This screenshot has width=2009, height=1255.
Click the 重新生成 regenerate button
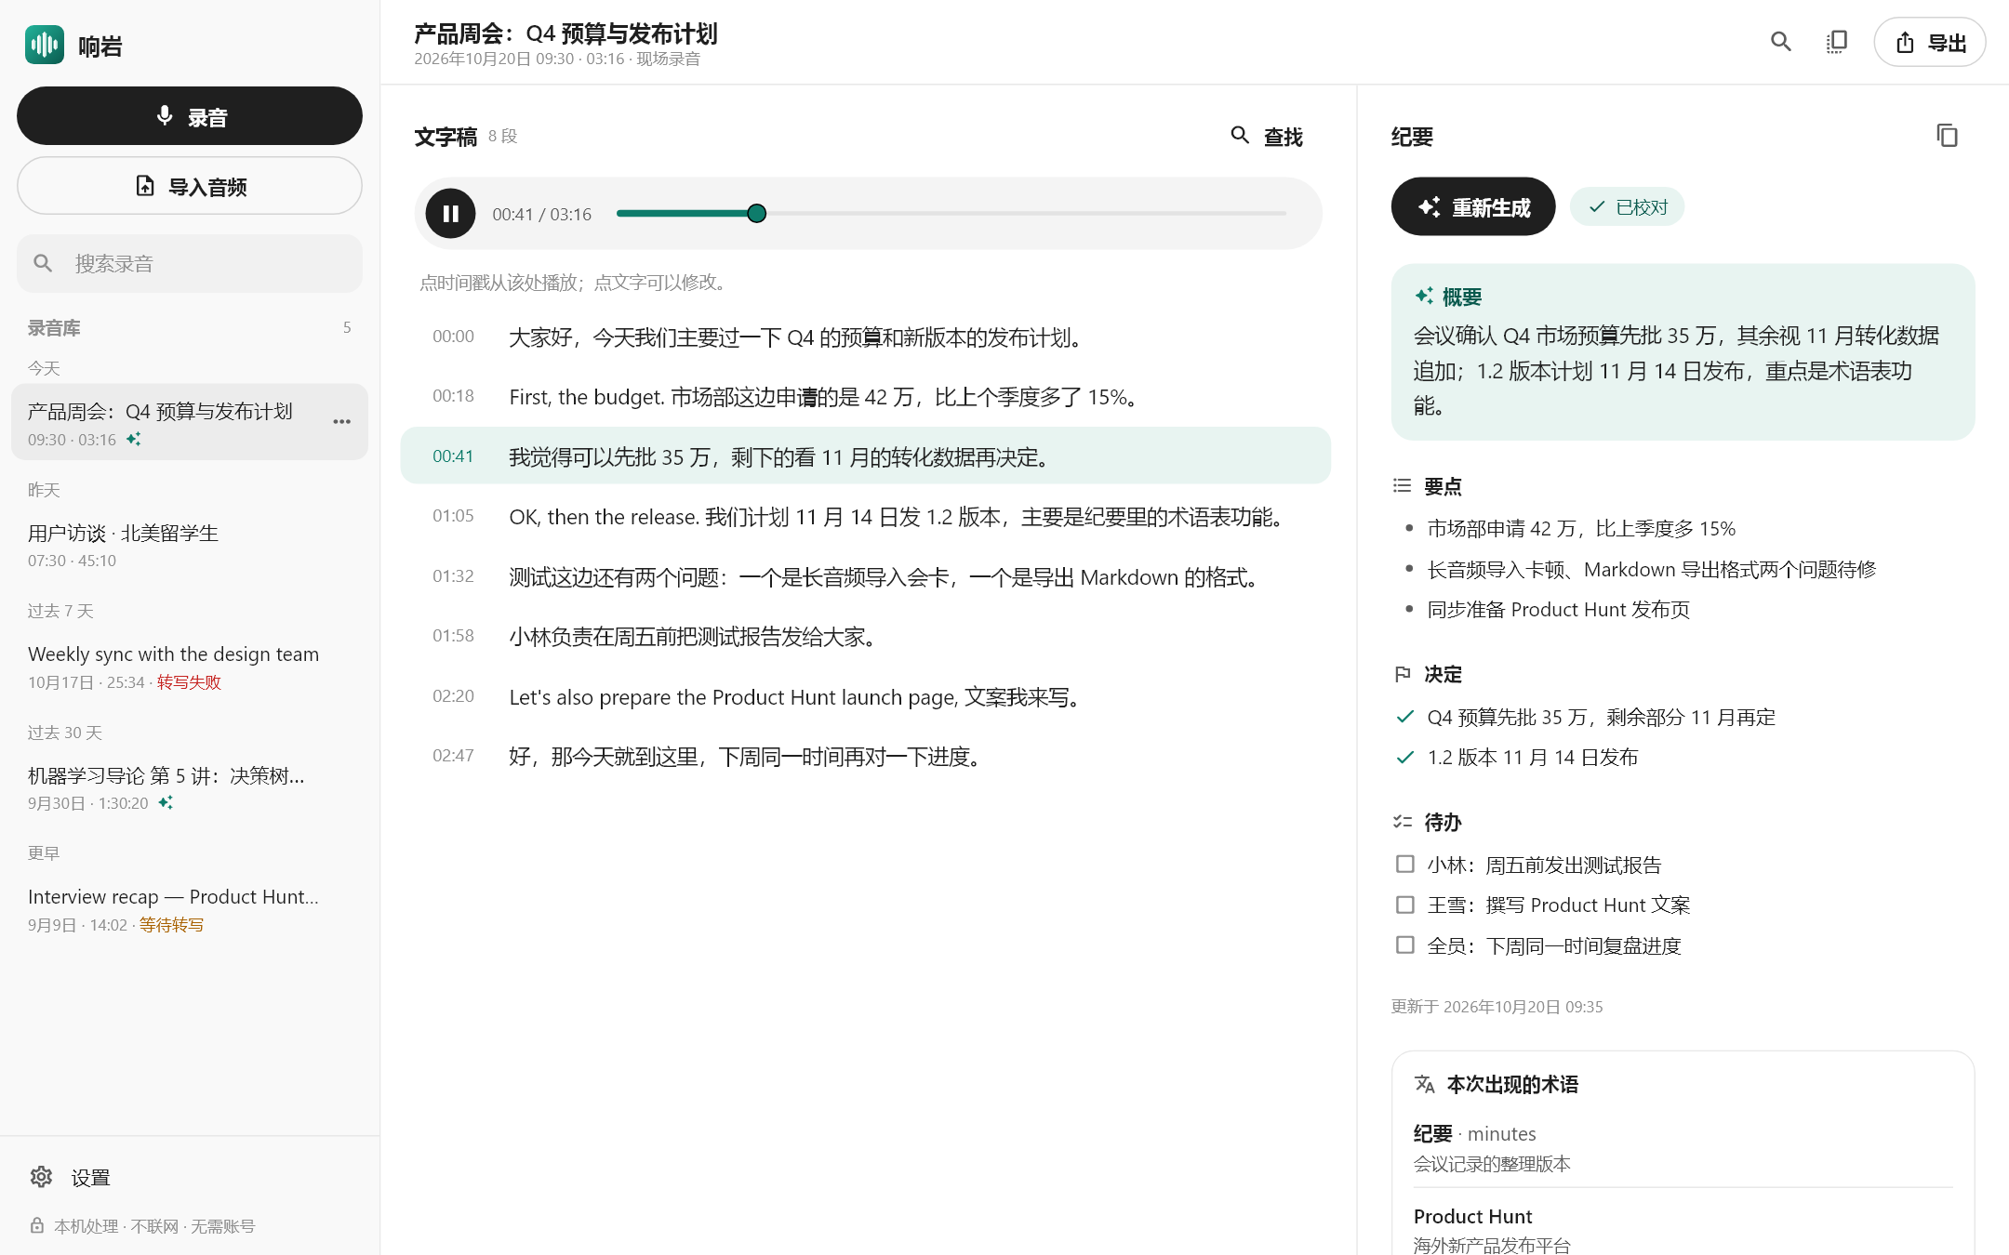[1473, 206]
